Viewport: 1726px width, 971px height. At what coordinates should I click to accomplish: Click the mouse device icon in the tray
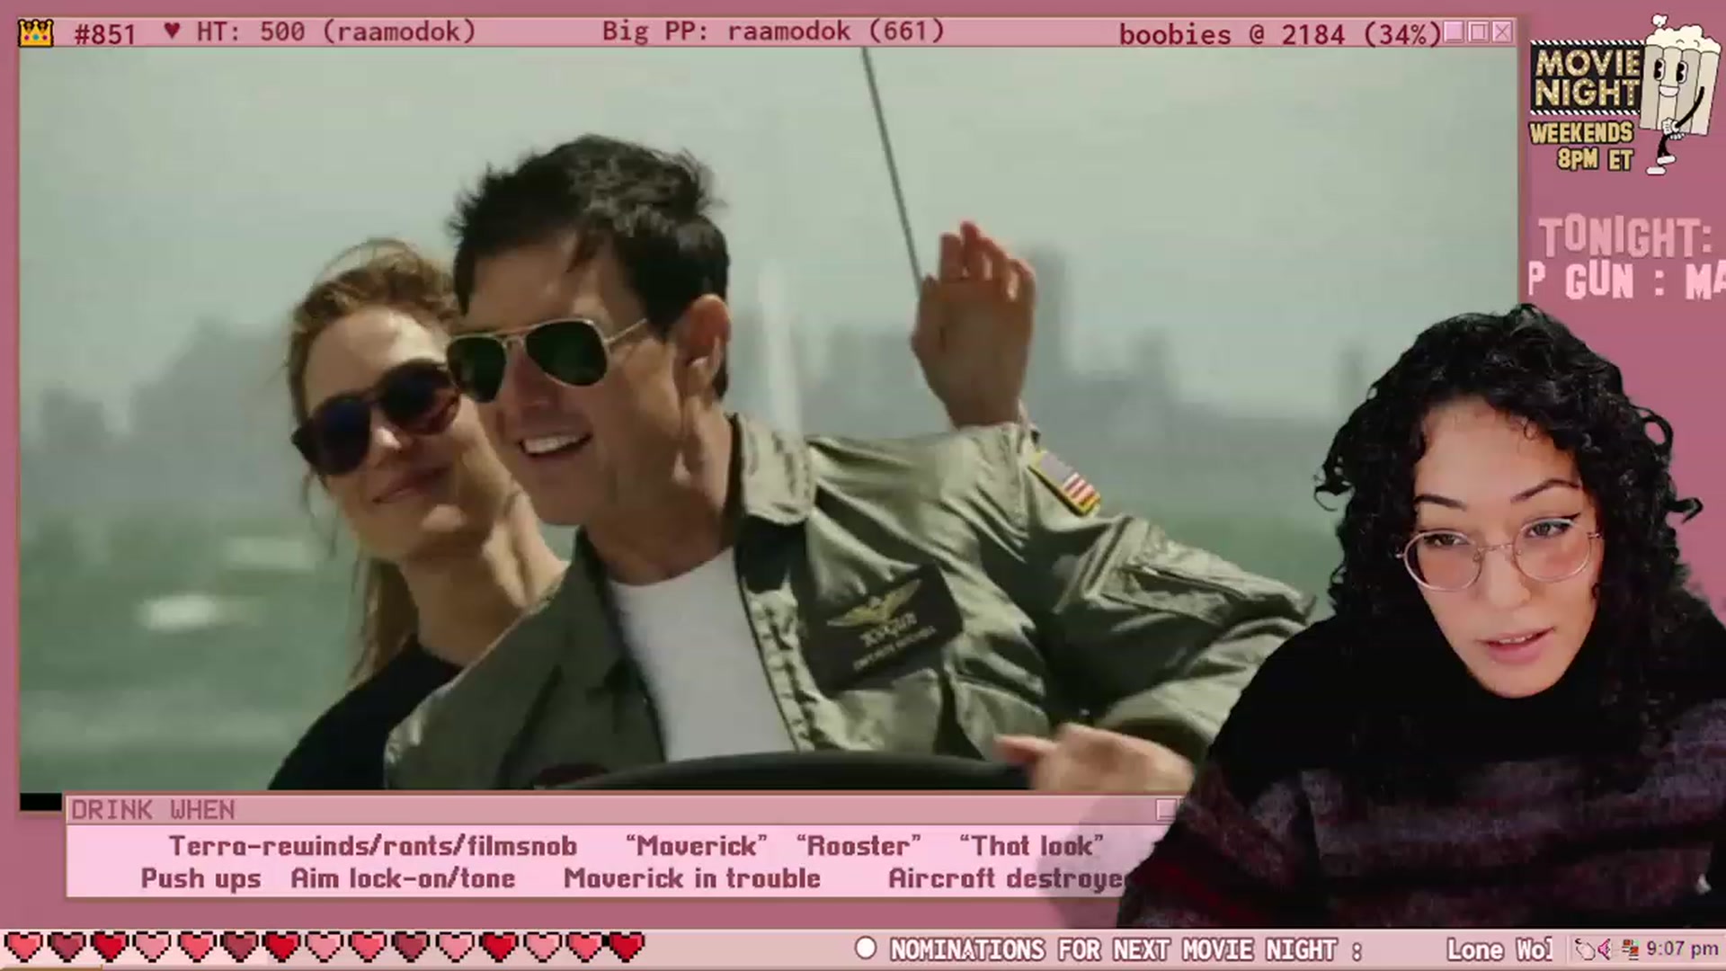click(x=1585, y=949)
